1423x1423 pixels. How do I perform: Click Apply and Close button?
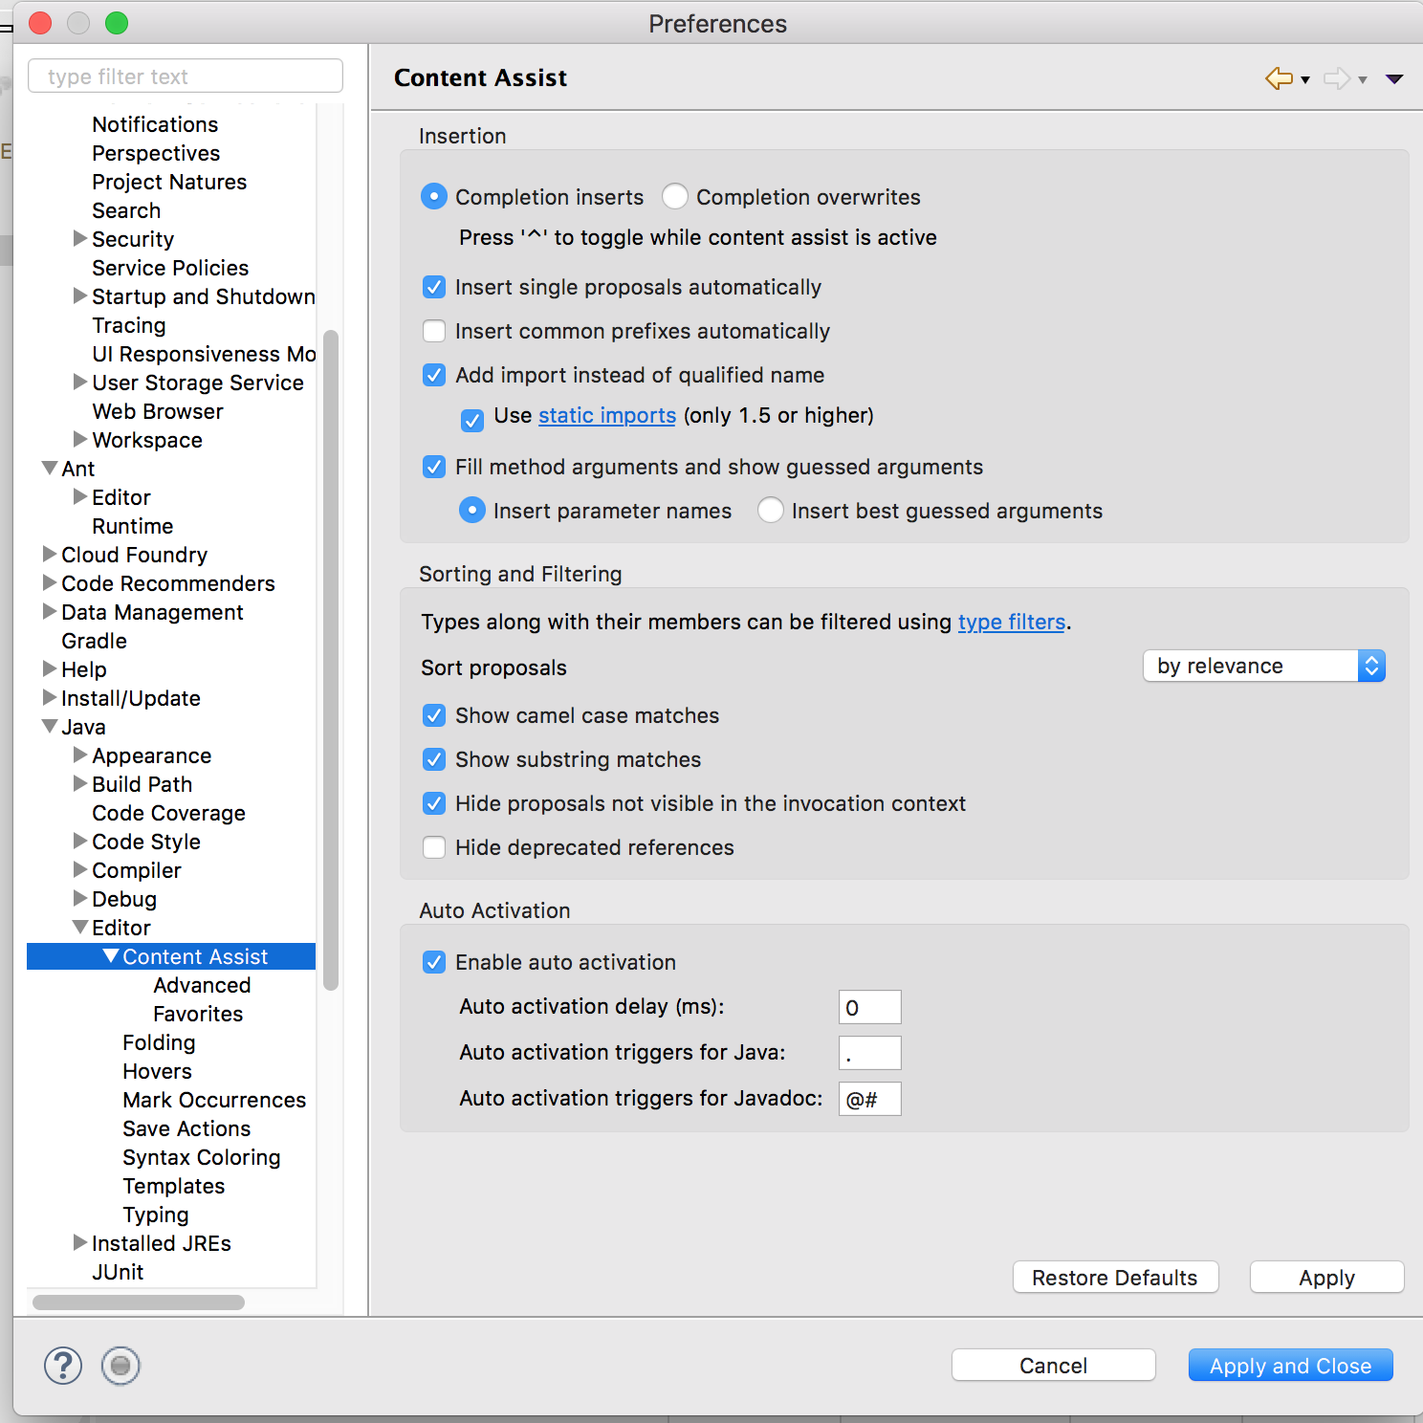pos(1291,1366)
